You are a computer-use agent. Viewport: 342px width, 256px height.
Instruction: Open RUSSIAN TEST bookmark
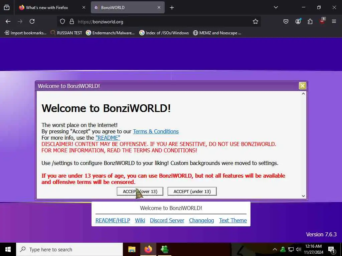pyautogui.click(x=66, y=33)
